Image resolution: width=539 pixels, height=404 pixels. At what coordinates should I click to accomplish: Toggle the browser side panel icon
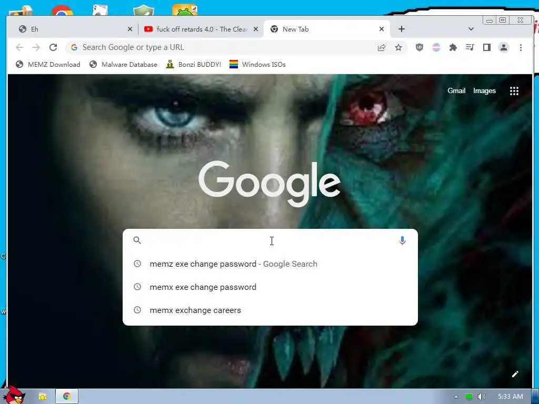[487, 47]
